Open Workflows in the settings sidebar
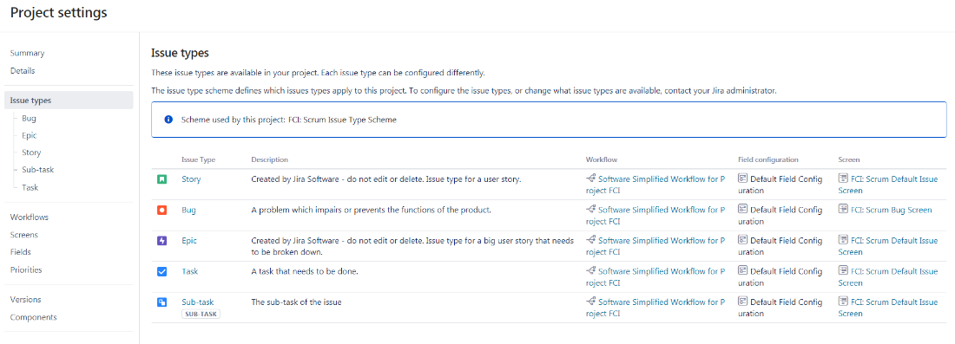Viewport: 955px width, 344px height. click(x=30, y=217)
